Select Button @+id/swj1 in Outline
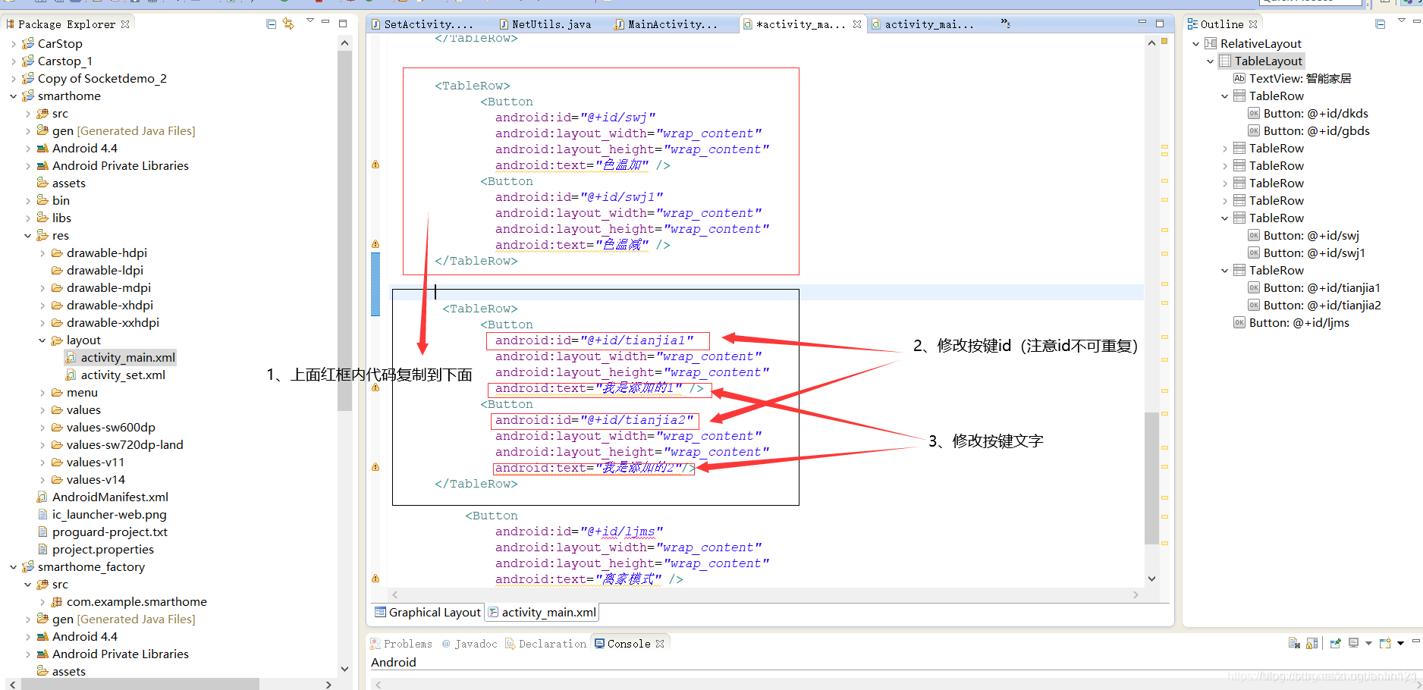 coord(1306,253)
